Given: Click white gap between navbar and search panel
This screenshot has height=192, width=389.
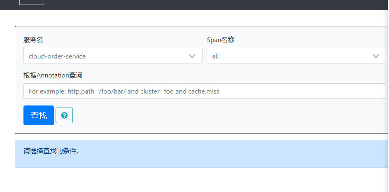Looking at the screenshot, I should (198, 18).
